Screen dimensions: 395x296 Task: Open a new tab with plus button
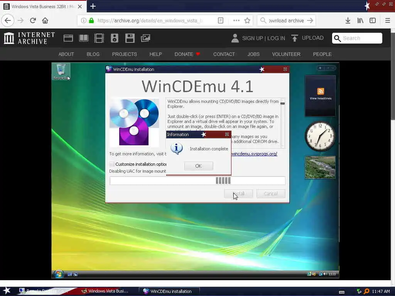93,6
